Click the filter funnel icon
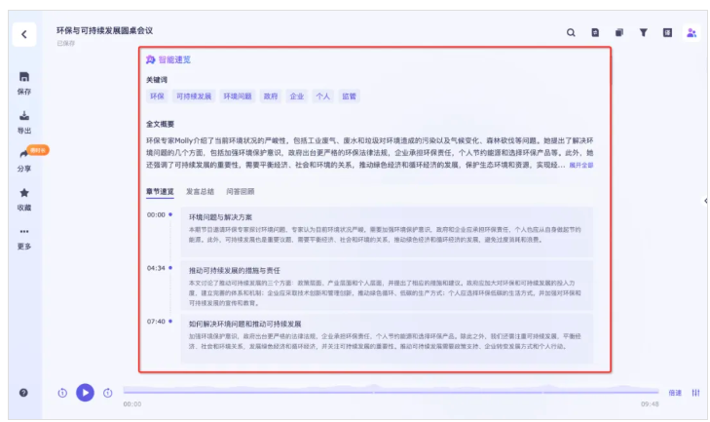 point(643,33)
